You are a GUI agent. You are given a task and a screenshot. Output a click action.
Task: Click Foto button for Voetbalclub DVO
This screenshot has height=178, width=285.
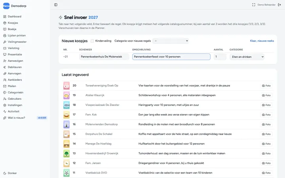tap(266, 173)
